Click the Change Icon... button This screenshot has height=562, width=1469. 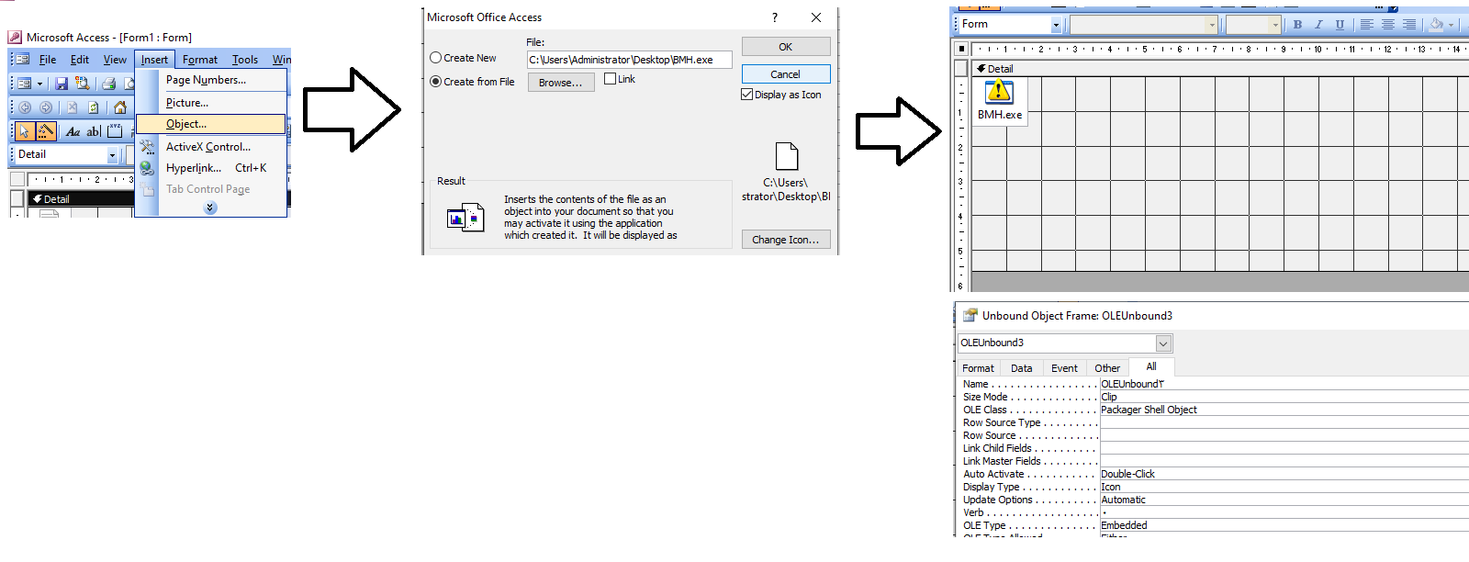coord(786,240)
